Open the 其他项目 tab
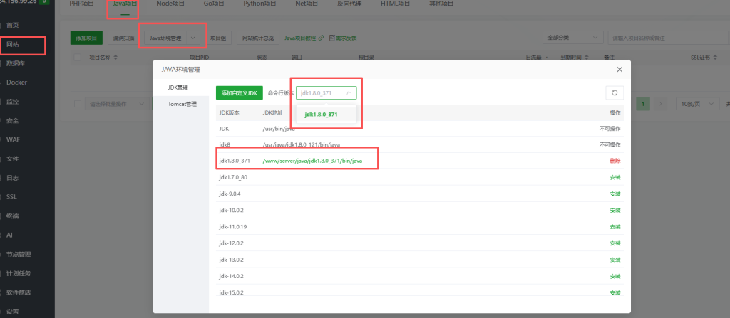 click(441, 4)
